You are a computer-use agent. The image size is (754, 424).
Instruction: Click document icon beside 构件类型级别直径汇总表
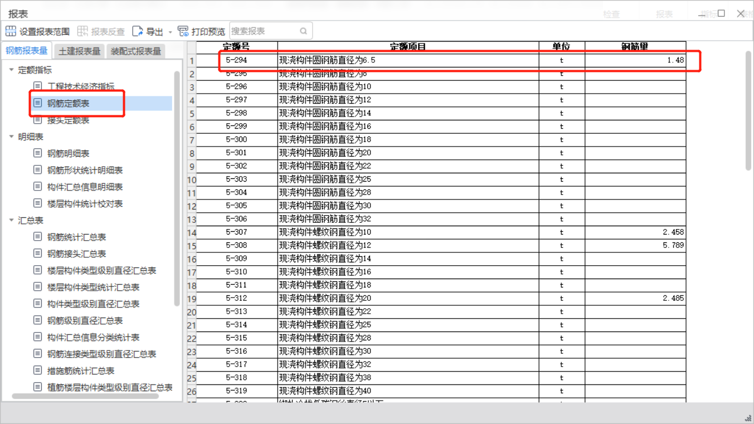click(37, 303)
